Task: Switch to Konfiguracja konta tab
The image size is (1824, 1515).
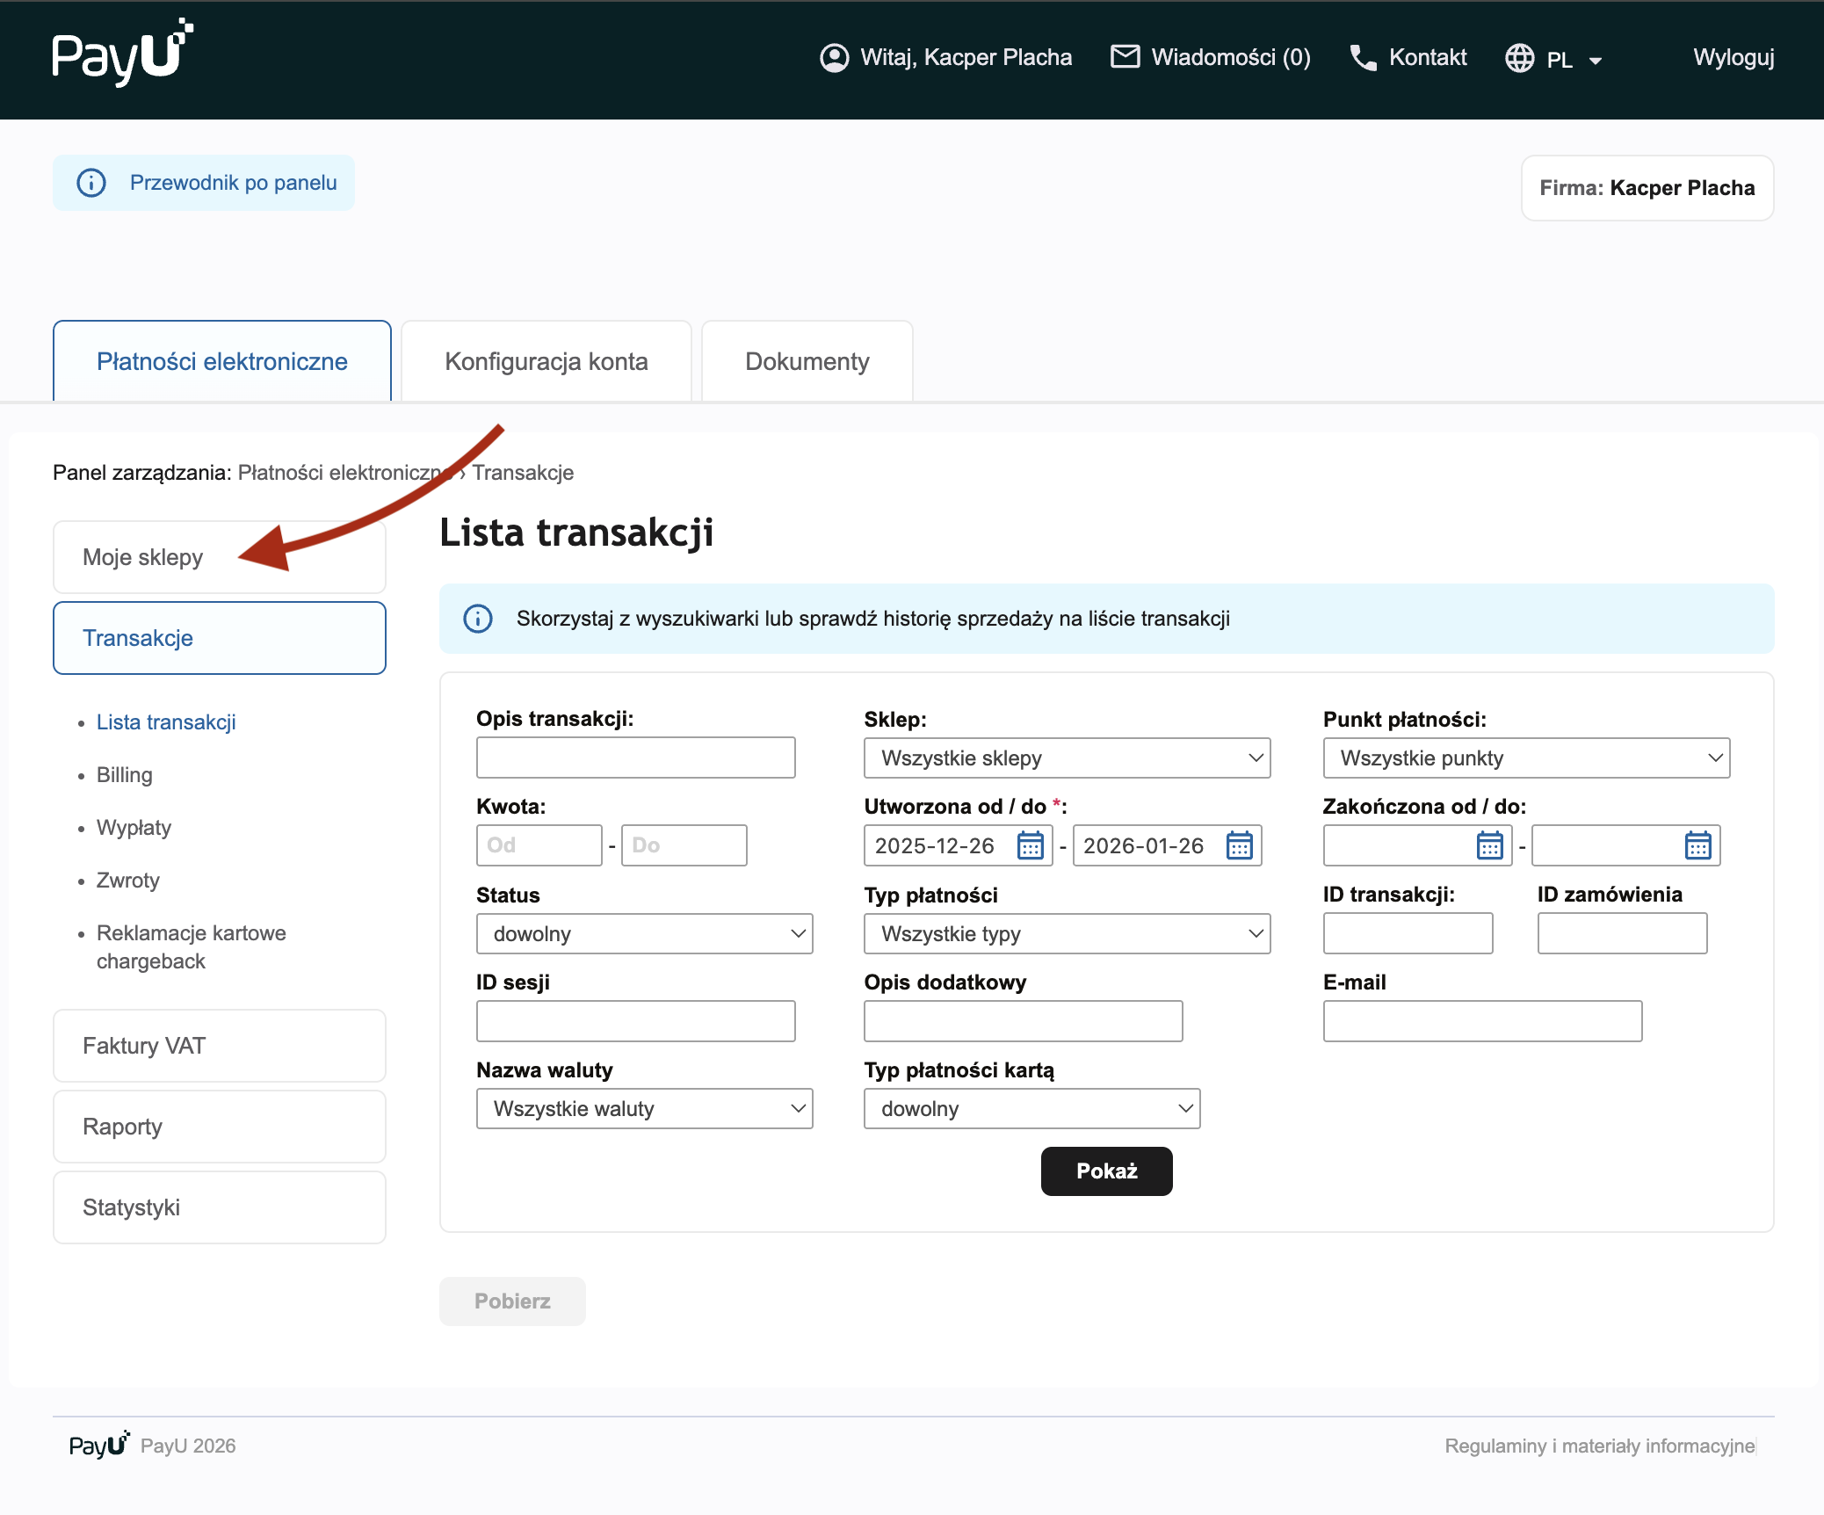Action: pyautogui.click(x=546, y=361)
